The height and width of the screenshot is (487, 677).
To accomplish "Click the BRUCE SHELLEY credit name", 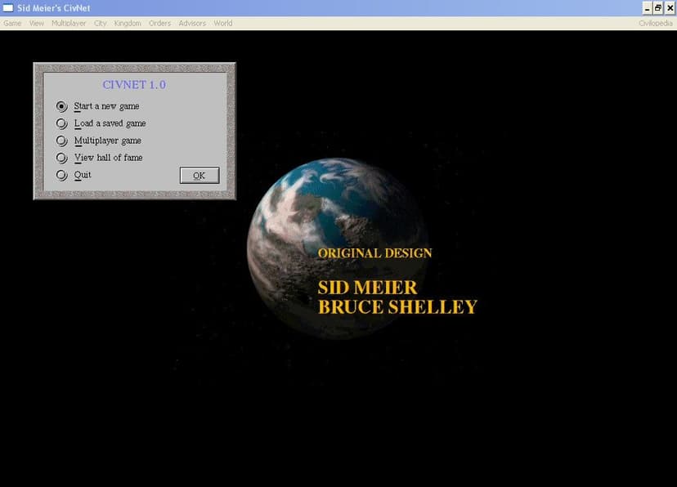I will tap(397, 307).
